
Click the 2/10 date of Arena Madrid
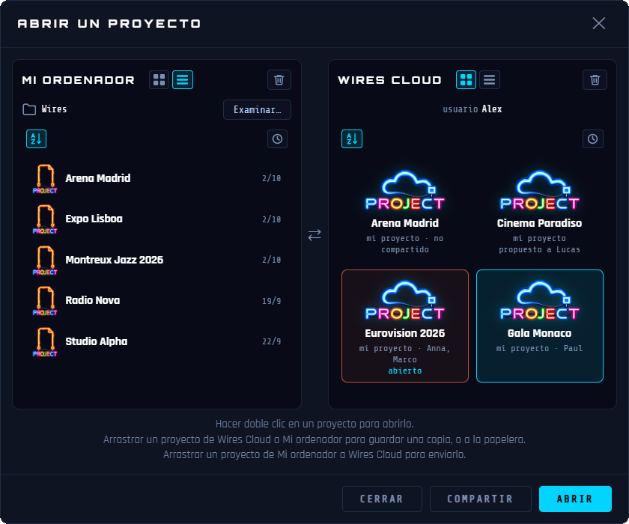click(x=272, y=178)
